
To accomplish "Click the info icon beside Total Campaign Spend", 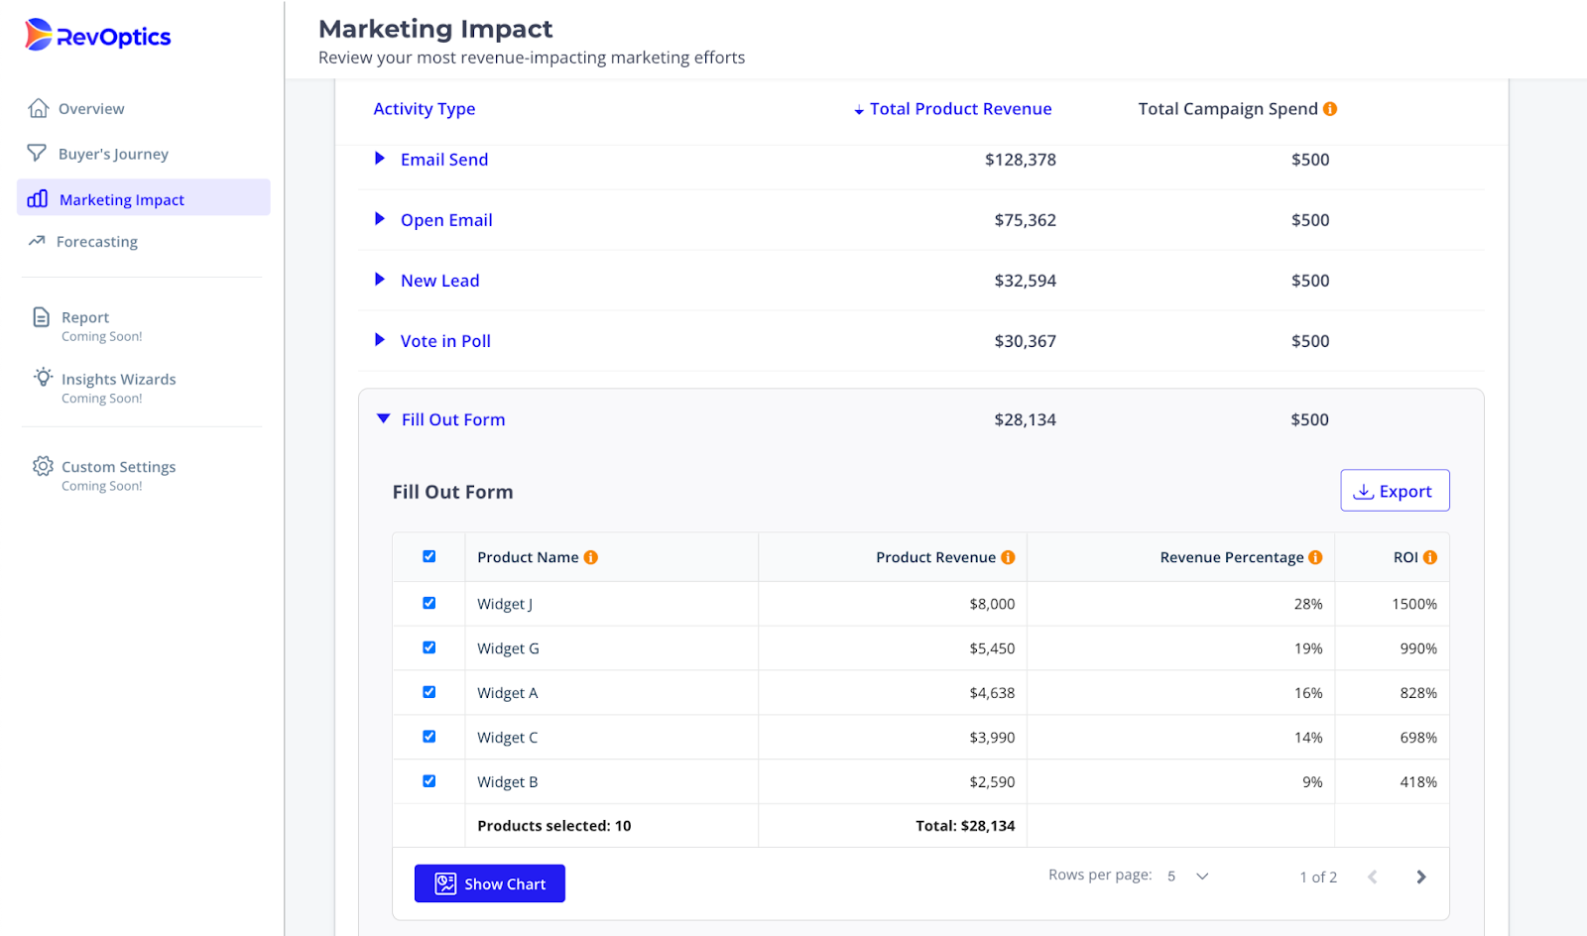I will point(1330,109).
